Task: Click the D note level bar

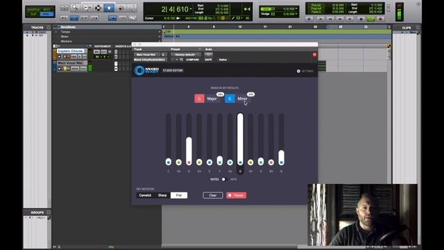Action: 189,139
